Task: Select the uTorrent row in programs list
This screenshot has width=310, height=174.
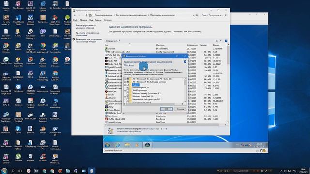Action: tap(166, 48)
